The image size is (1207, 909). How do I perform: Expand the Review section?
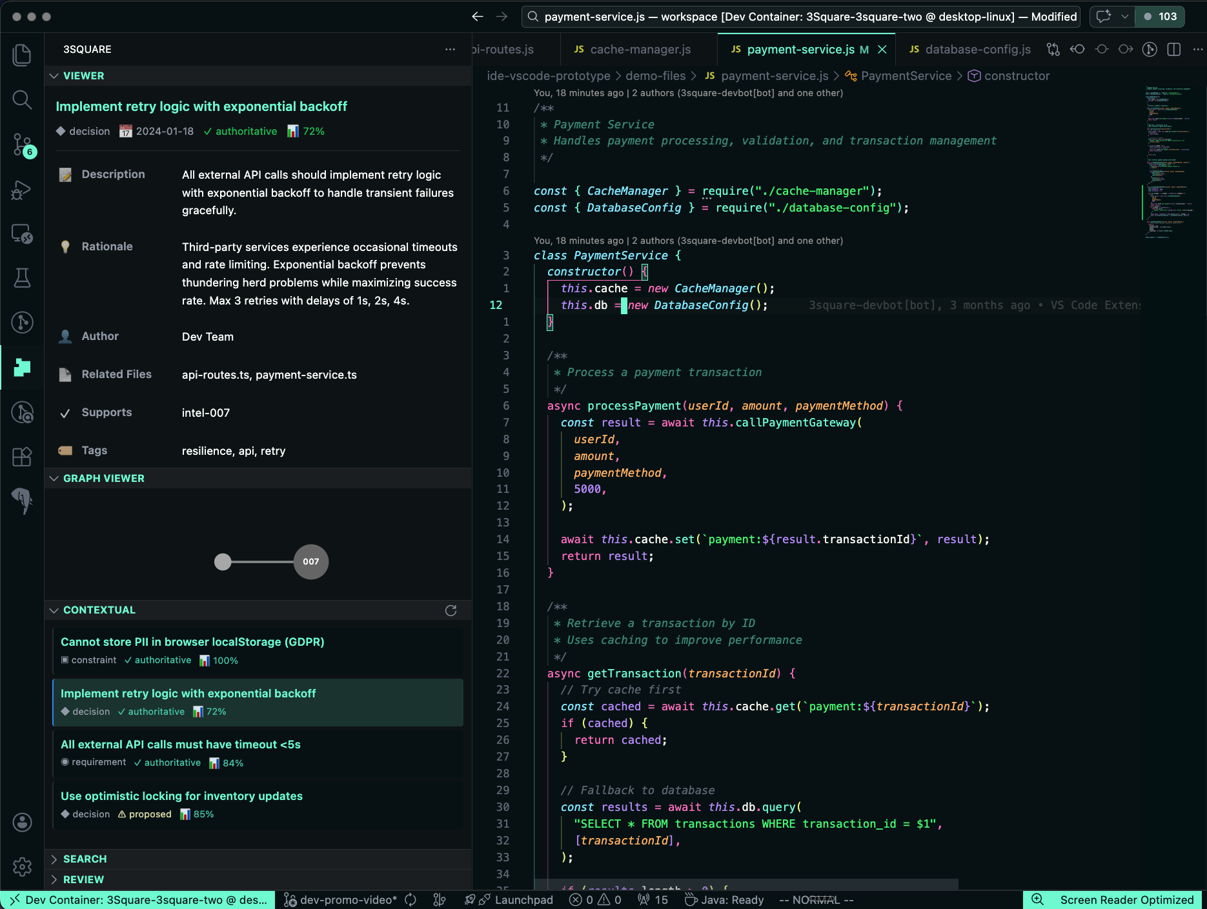[x=83, y=879]
